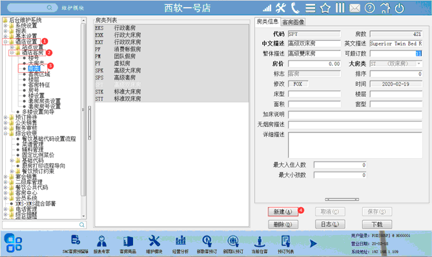
Task: Select the PF 消费帐假房 row
Action: pyautogui.click(x=171, y=49)
